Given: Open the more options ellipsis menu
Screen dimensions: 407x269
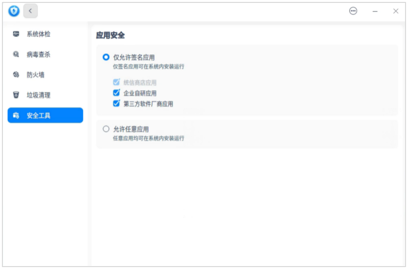Looking at the screenshot, I should click(353, 11).
